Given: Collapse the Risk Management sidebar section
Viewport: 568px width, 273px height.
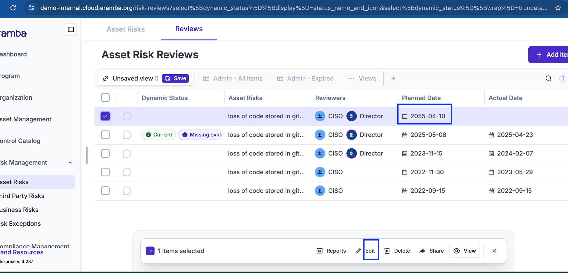Looking at the screenshot, I should click(x=70, y=163).
